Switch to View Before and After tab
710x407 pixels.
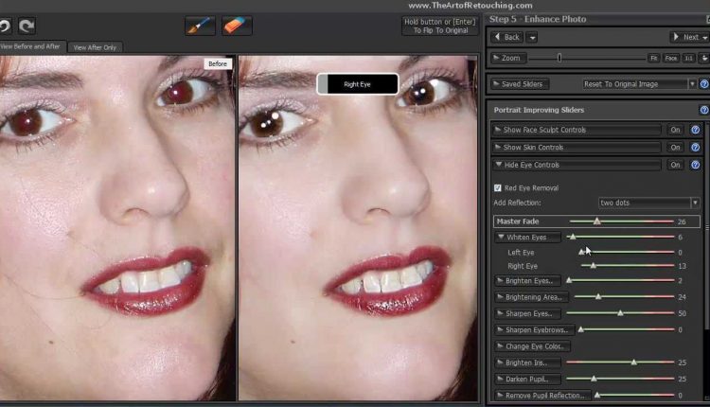32,46
